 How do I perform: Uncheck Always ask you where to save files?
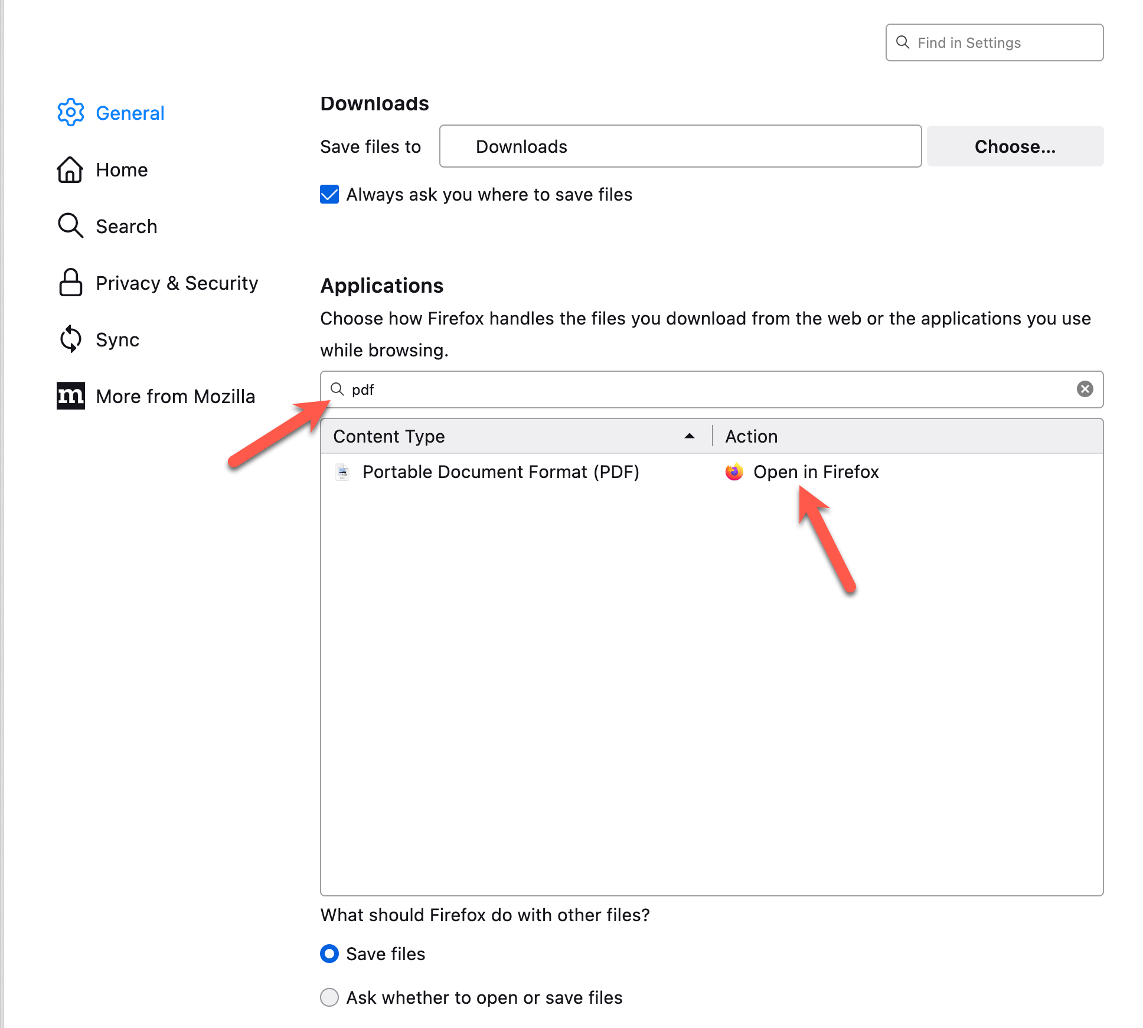329,194
